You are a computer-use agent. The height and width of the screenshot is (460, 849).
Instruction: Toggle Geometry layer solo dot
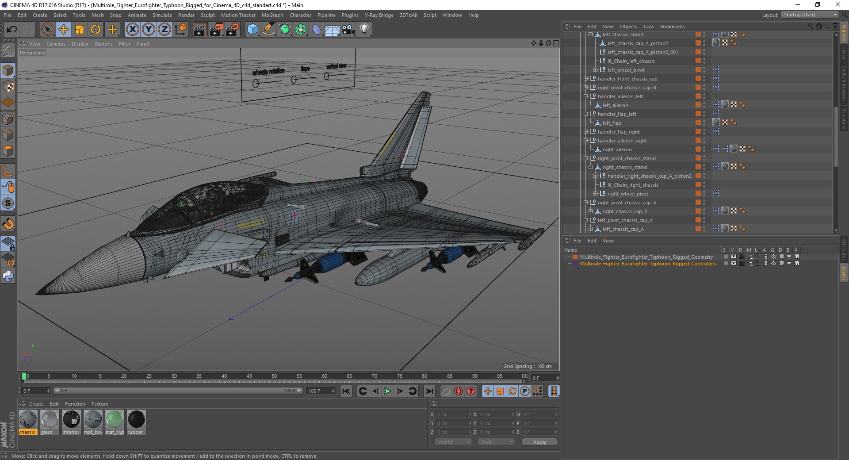[x=726, y=257]
